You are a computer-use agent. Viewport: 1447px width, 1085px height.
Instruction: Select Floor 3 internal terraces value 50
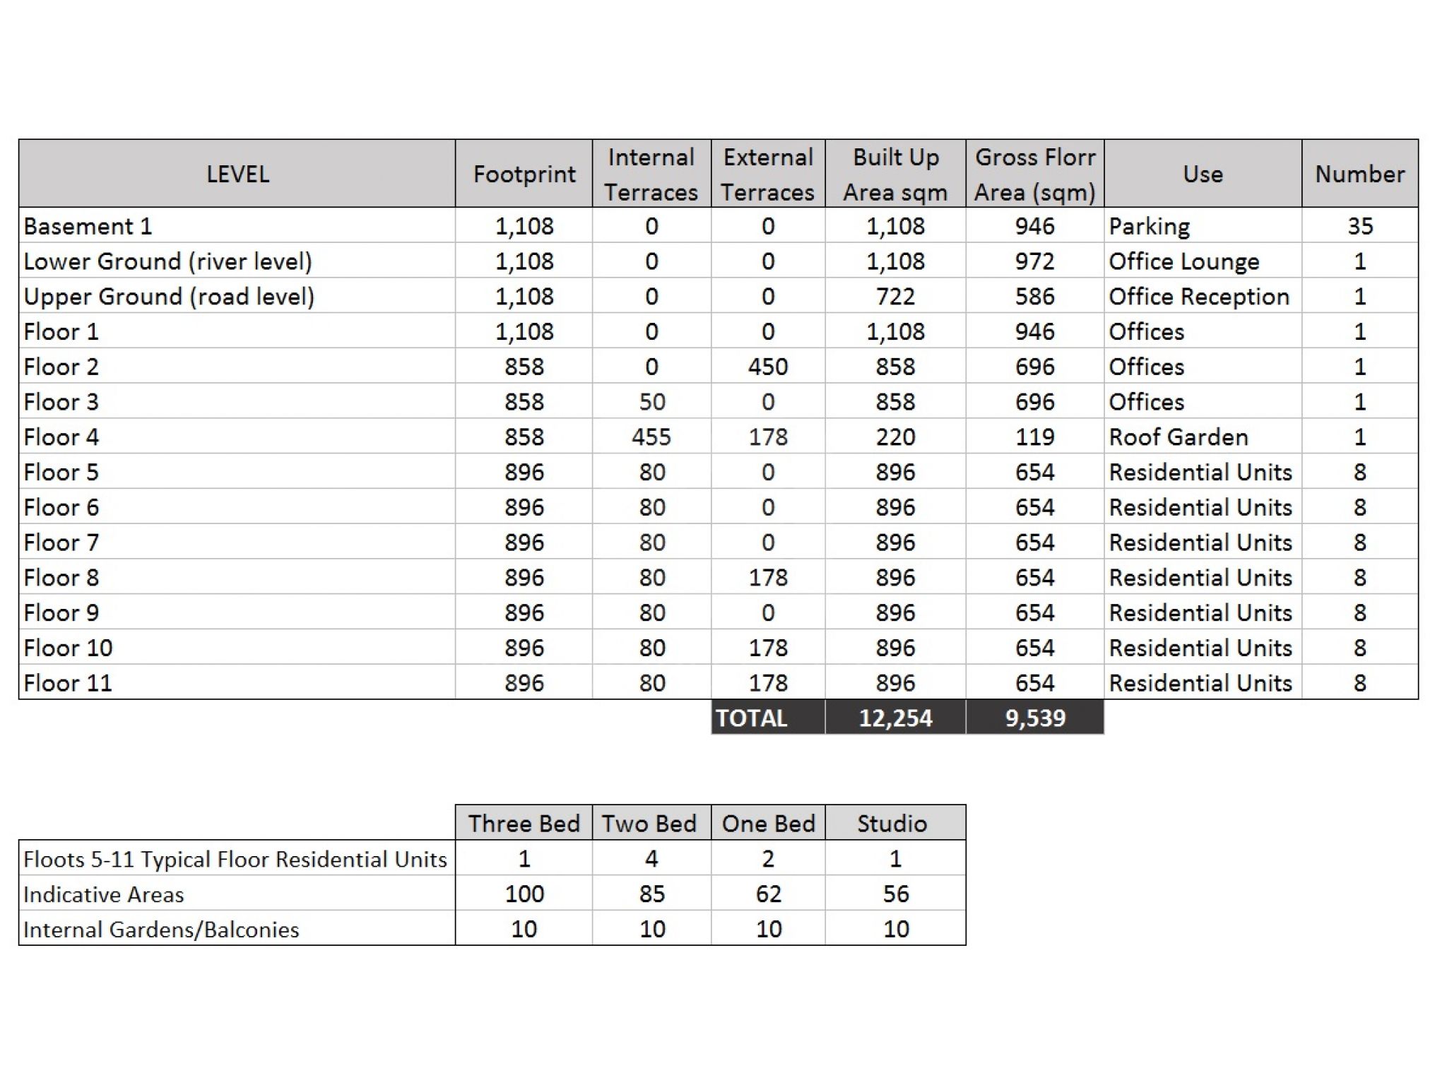pos(651,402)
